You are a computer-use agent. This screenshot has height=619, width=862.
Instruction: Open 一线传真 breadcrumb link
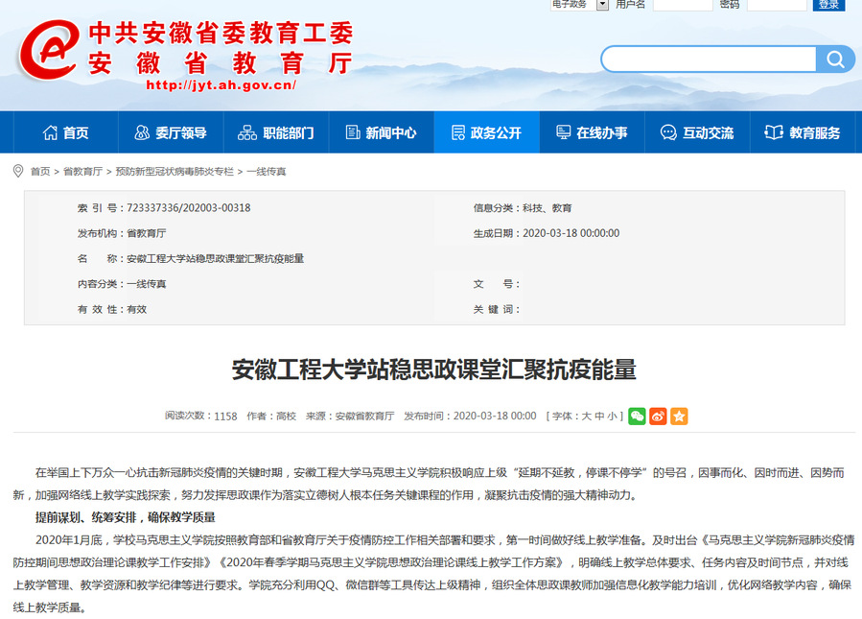coord(267,172)
